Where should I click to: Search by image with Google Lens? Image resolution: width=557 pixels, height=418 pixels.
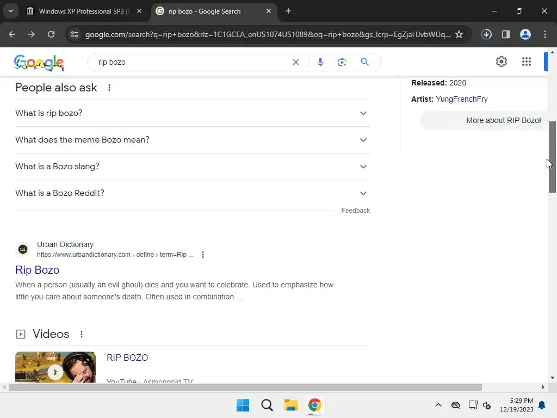[x=342, y=62]
